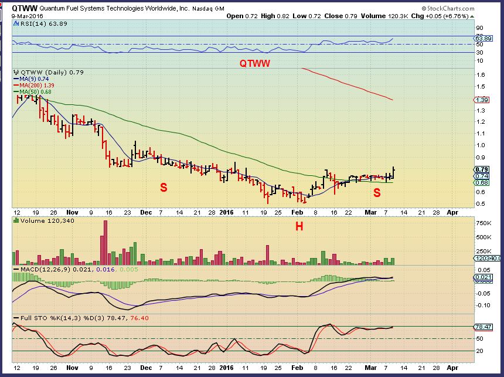Click the Apr label on the bottom date axis
Viewport: 504px width, 377px height.
coord(452,368)
